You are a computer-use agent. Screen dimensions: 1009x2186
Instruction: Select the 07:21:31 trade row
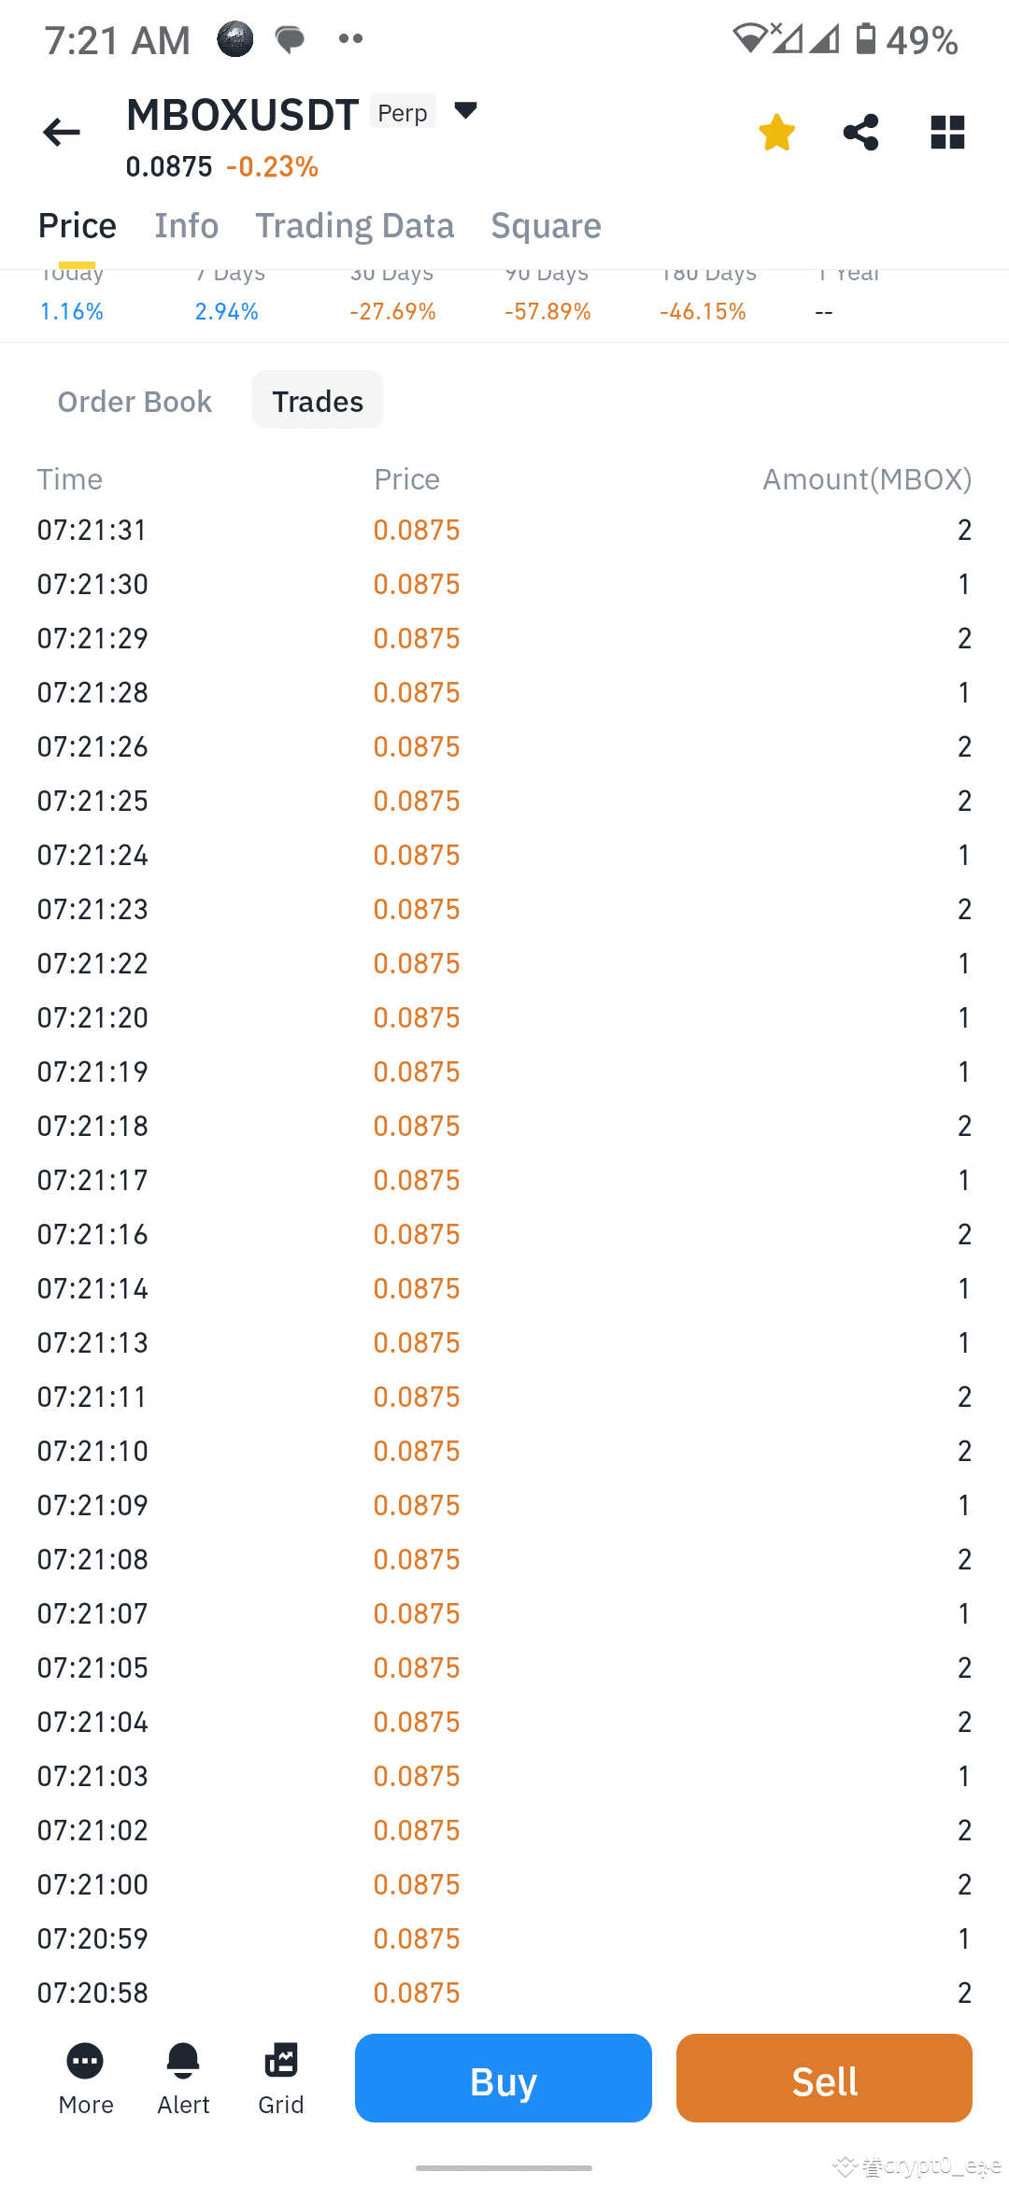pyautogui.click(x=504, y=530)
